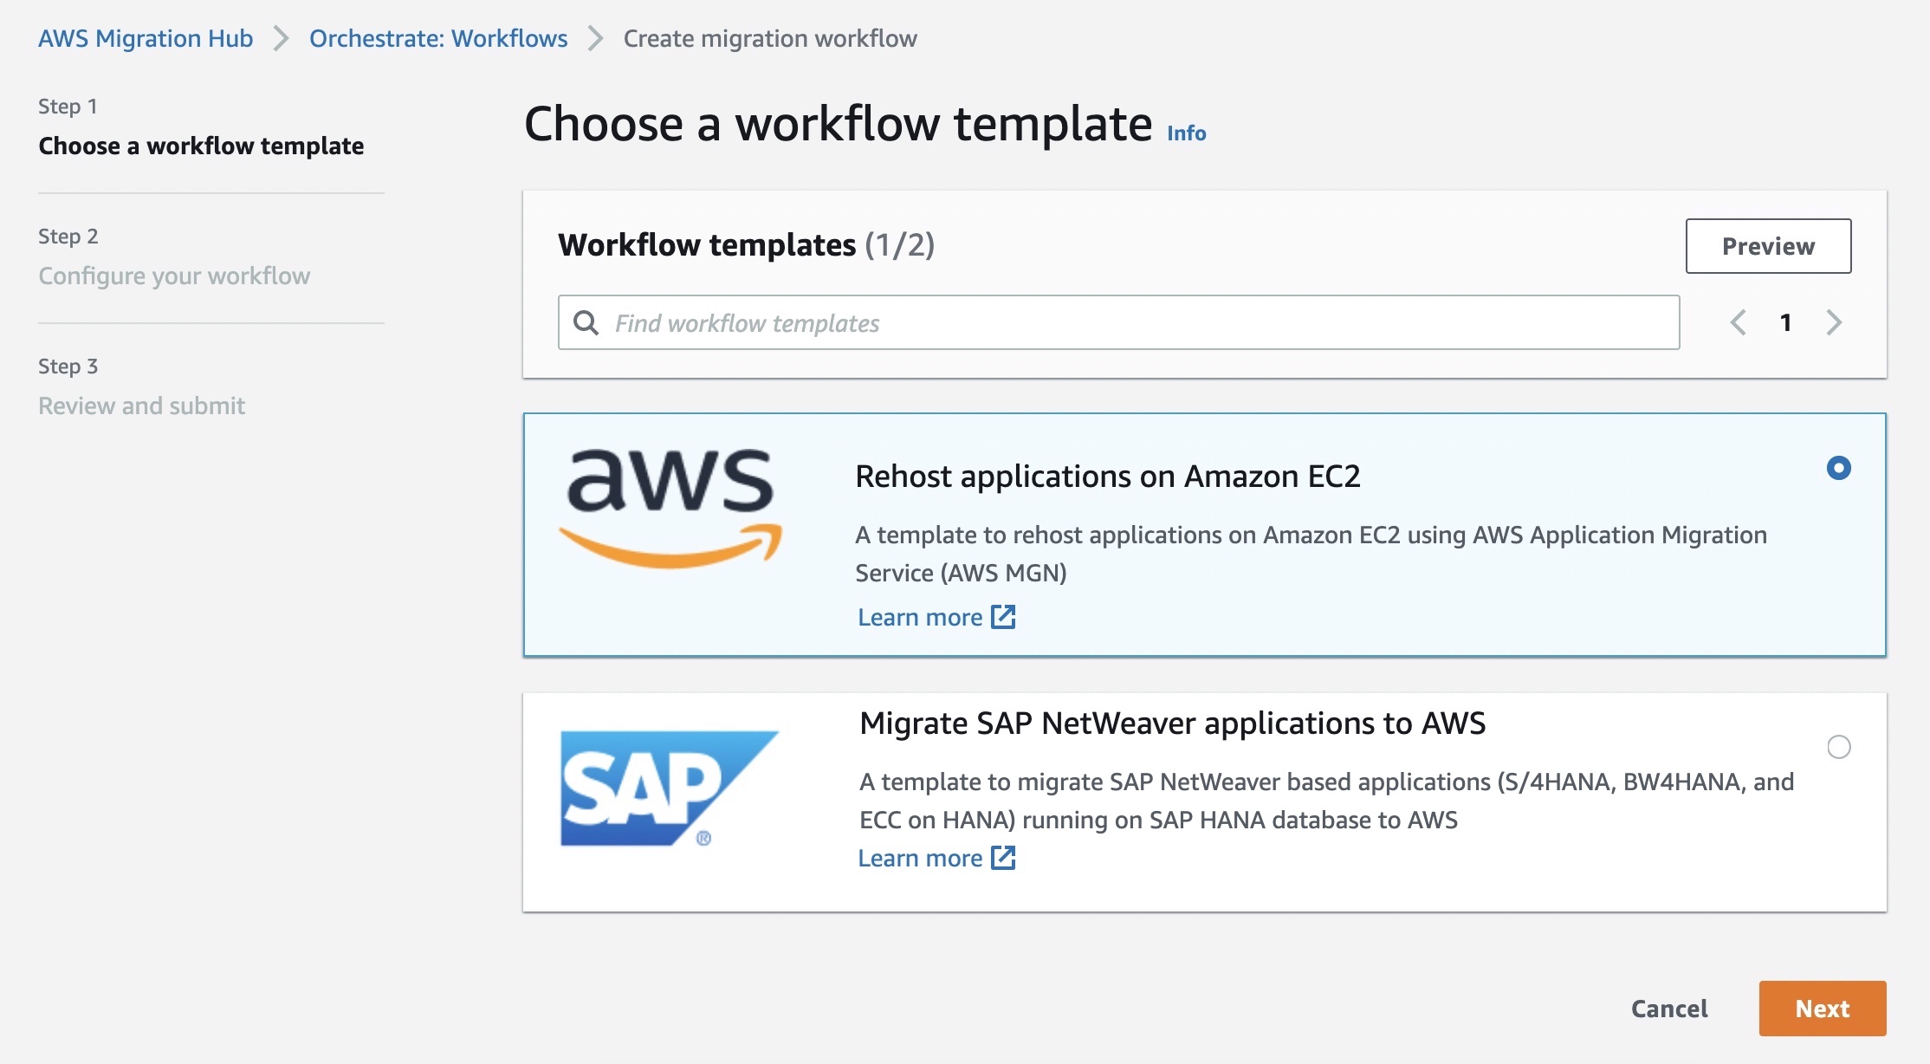Open Learn more for SAP NetWeaver template
This screenshot has width=1930, height=1064.
936,858
